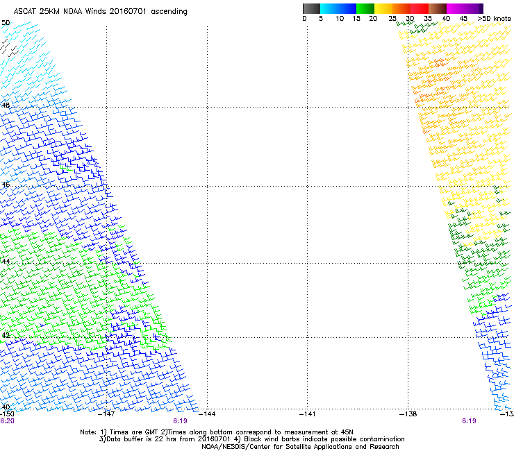The height and width of the screenshot is (451, 514).
Task: Pick the gray 0-5 knots legend color
Action: click(311, 8)
